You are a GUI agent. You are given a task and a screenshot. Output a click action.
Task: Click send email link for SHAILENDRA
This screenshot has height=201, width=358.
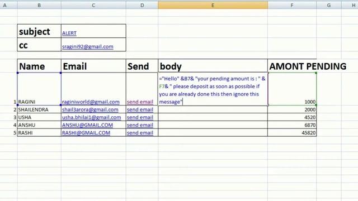point(140,109)
